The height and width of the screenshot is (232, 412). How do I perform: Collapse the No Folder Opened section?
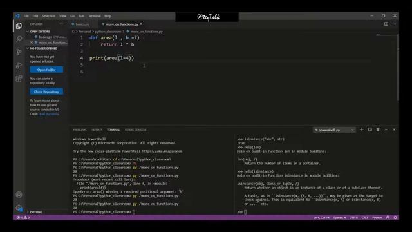pos(41,48)
